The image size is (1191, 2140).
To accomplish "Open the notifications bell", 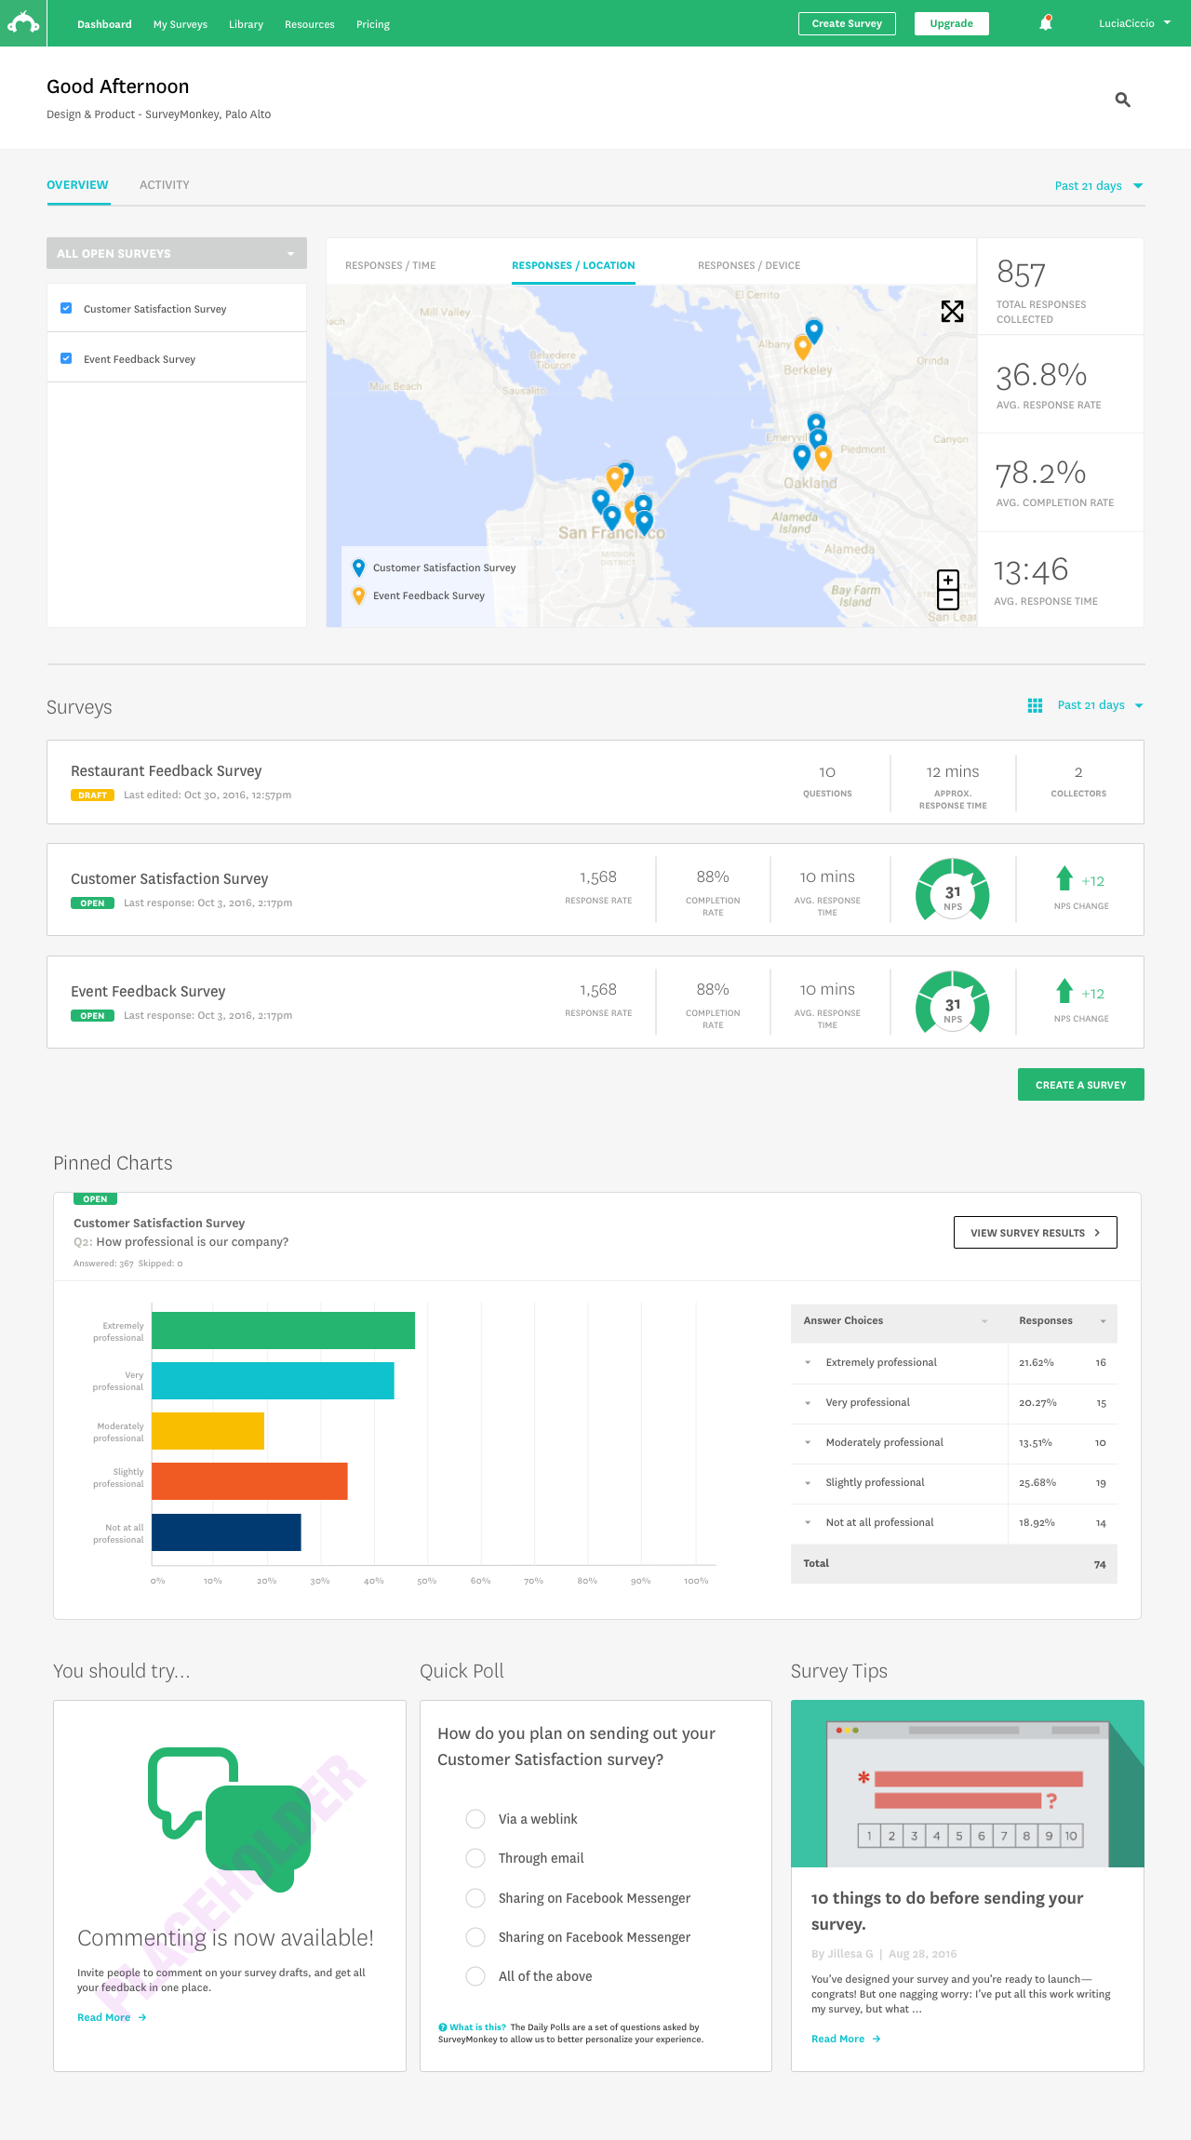I will tap(1046, 23).
